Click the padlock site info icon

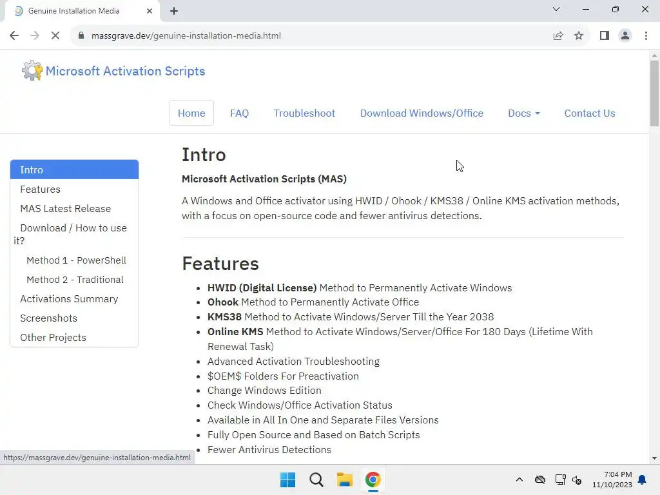(x=81, y=36)
